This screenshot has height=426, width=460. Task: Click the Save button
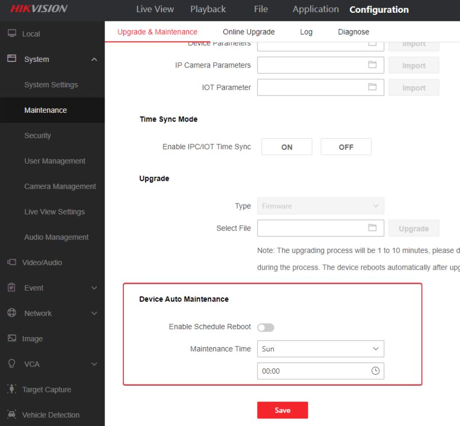click(x=282, y=410)
